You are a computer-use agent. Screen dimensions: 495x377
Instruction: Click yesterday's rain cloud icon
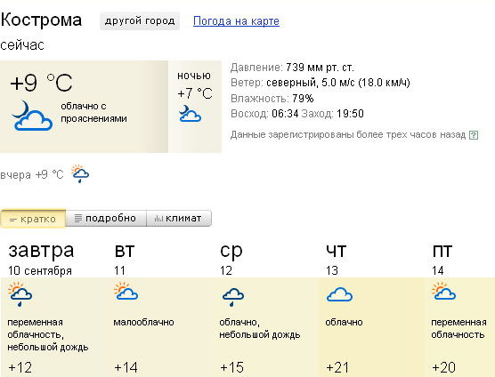tap(80, 173)
